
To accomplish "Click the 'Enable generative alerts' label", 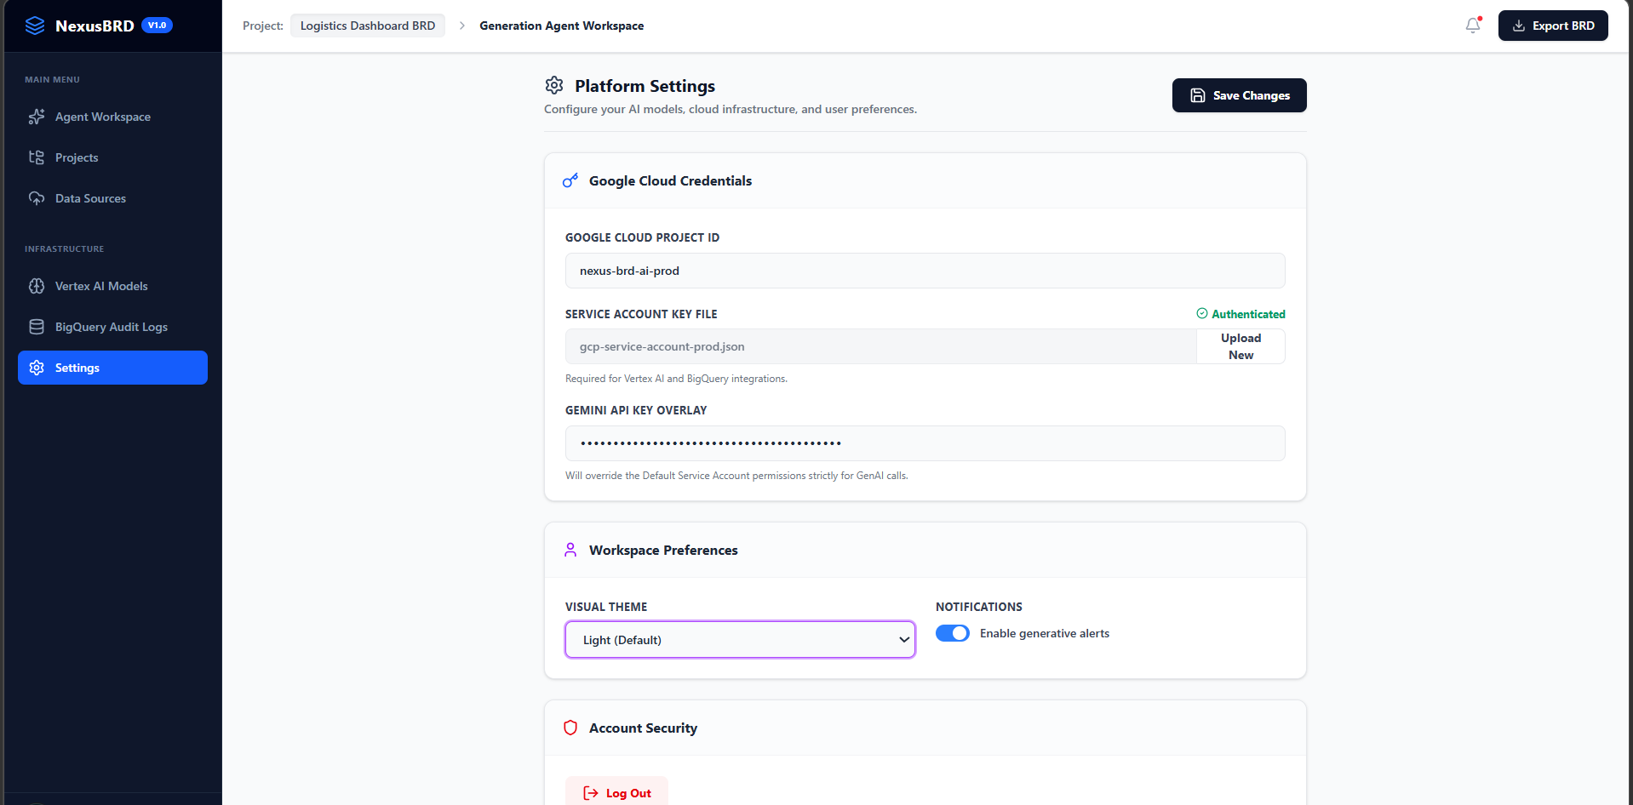I will coord(1045,633).
